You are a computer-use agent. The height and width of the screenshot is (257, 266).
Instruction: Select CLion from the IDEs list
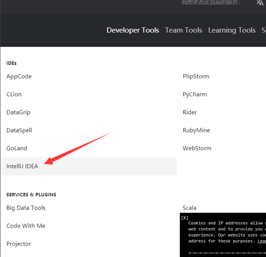click(x=14, y=94)
